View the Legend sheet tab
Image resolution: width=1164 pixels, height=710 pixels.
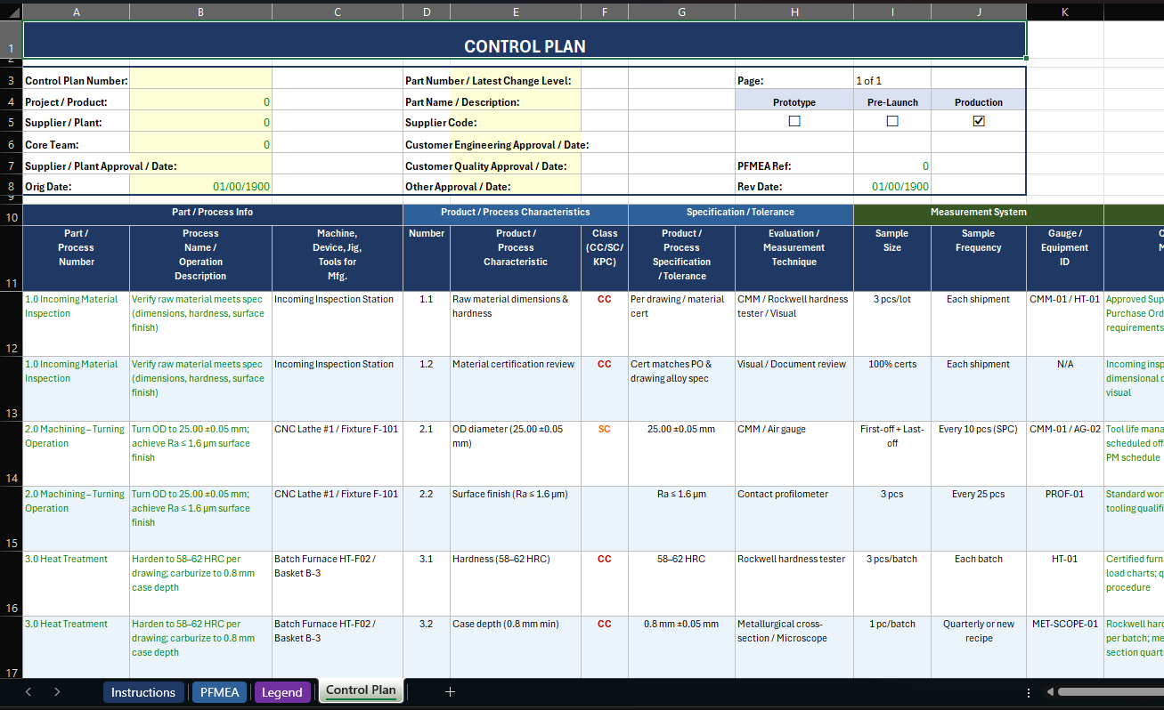click(x=282, y=691)
